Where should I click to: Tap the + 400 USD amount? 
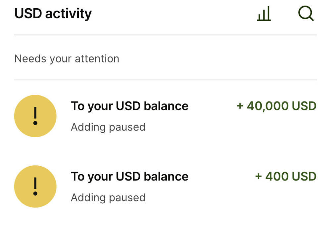[286, 177]
